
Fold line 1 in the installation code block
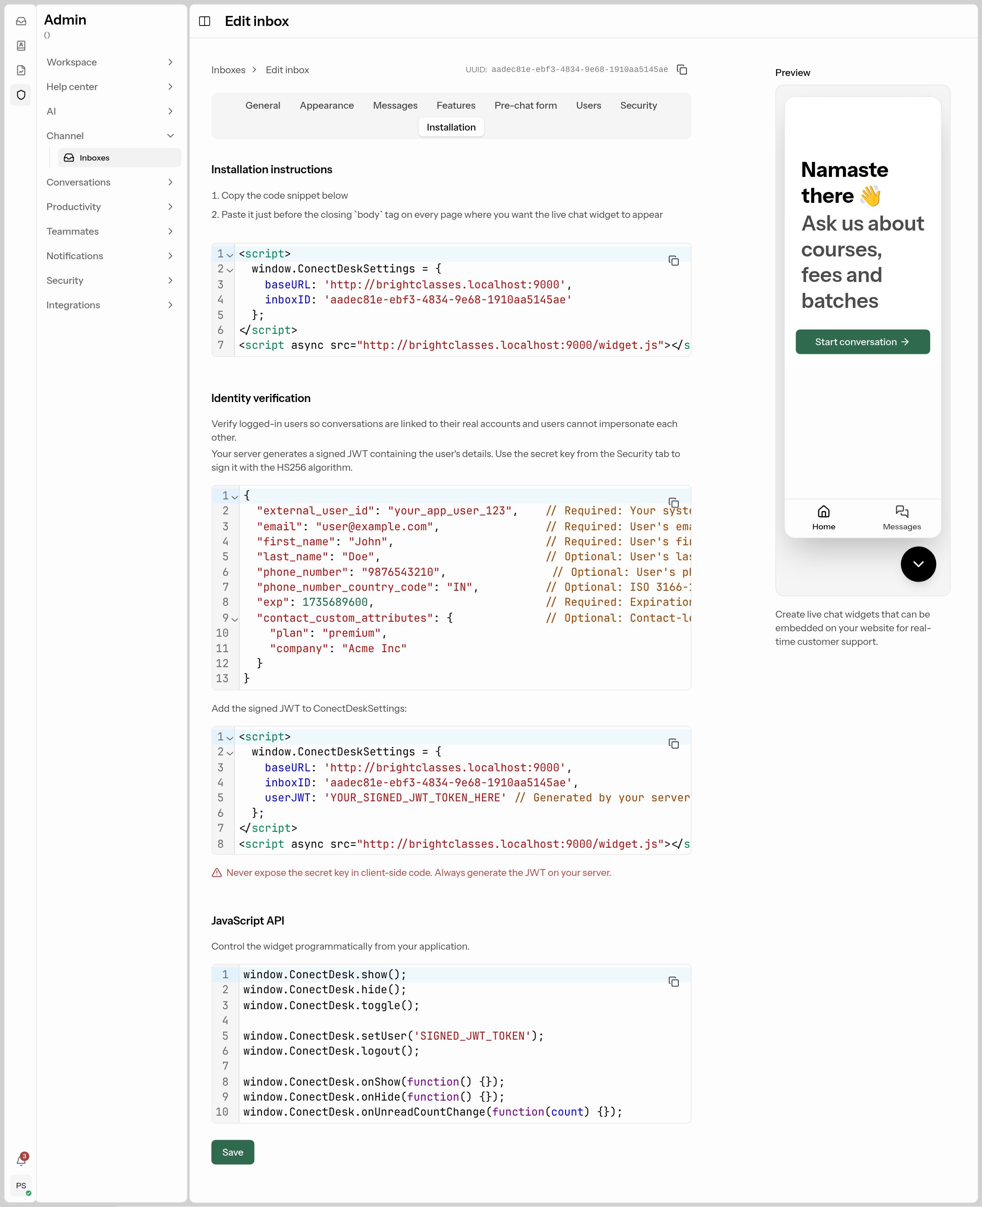click(230, 255)
